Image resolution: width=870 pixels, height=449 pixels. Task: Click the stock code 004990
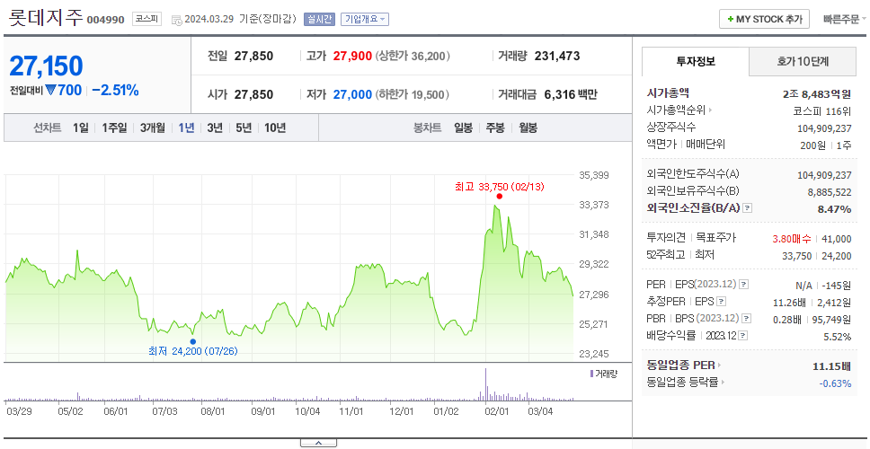coord(106,21)
